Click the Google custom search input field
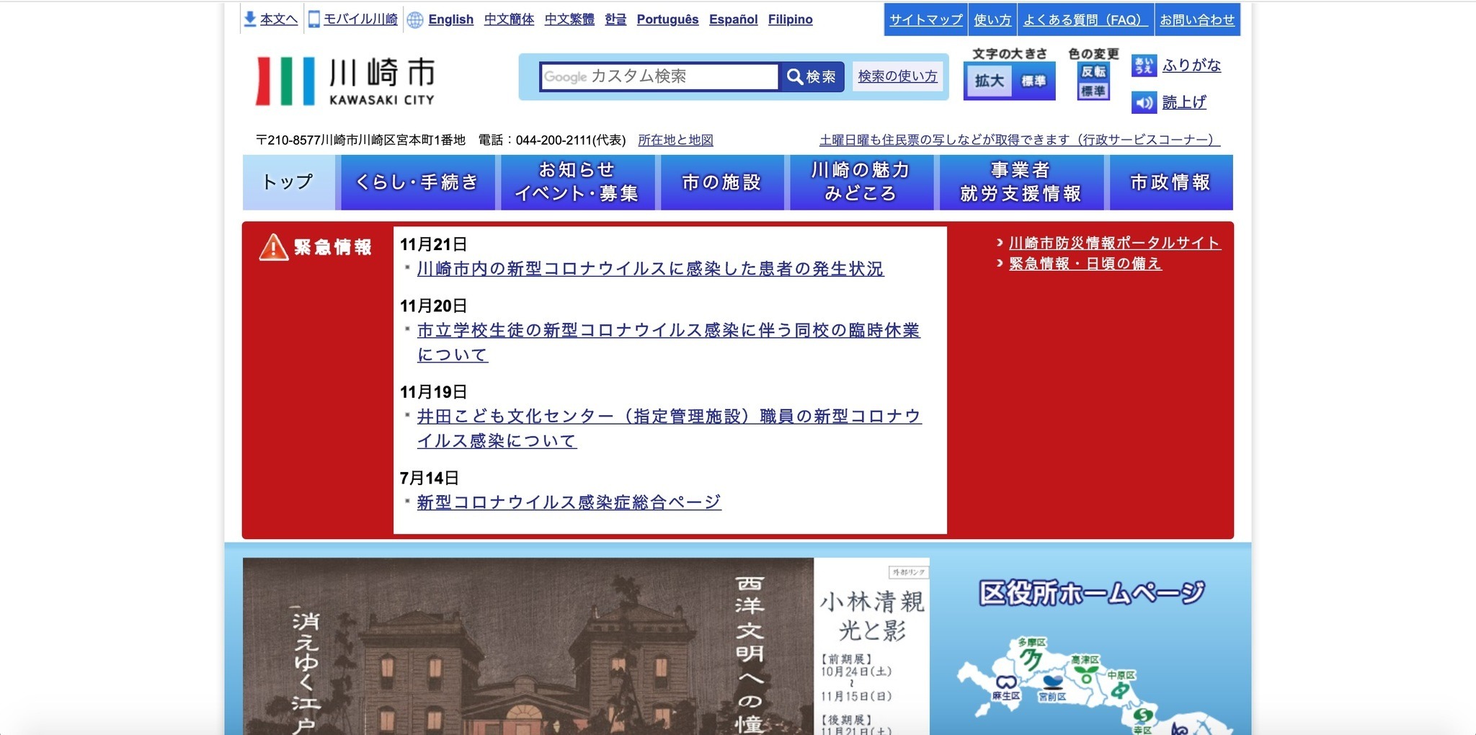The width and height of the screenshot is (1476, 735). click(659, 76)
